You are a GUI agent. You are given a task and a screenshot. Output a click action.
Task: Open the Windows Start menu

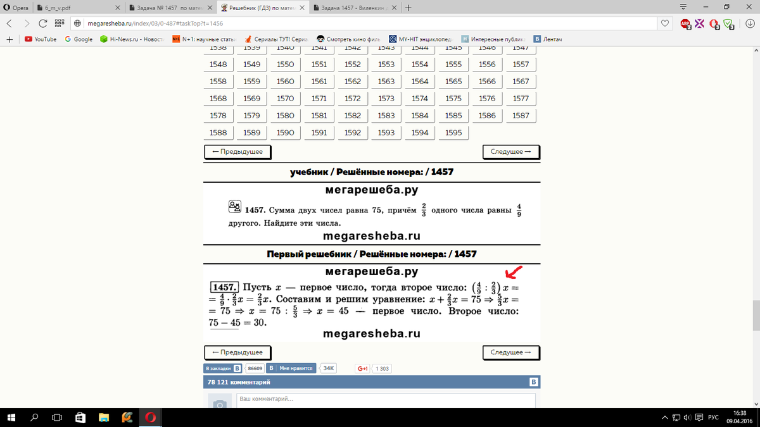point(12,418)
